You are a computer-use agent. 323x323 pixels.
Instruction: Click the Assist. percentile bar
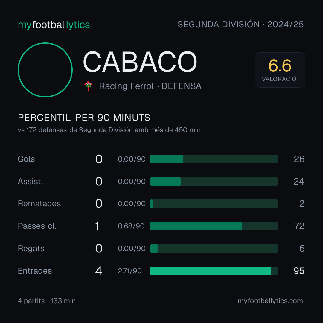[x=214, y=182]
